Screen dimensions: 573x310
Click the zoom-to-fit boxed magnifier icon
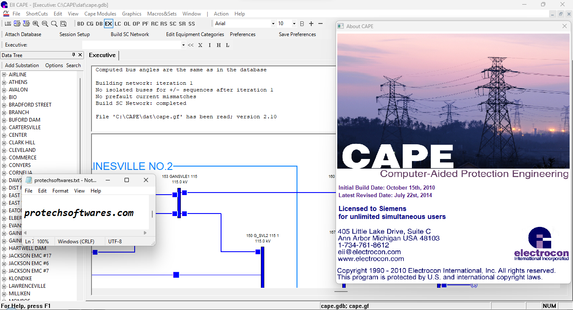tap(63, 24)
